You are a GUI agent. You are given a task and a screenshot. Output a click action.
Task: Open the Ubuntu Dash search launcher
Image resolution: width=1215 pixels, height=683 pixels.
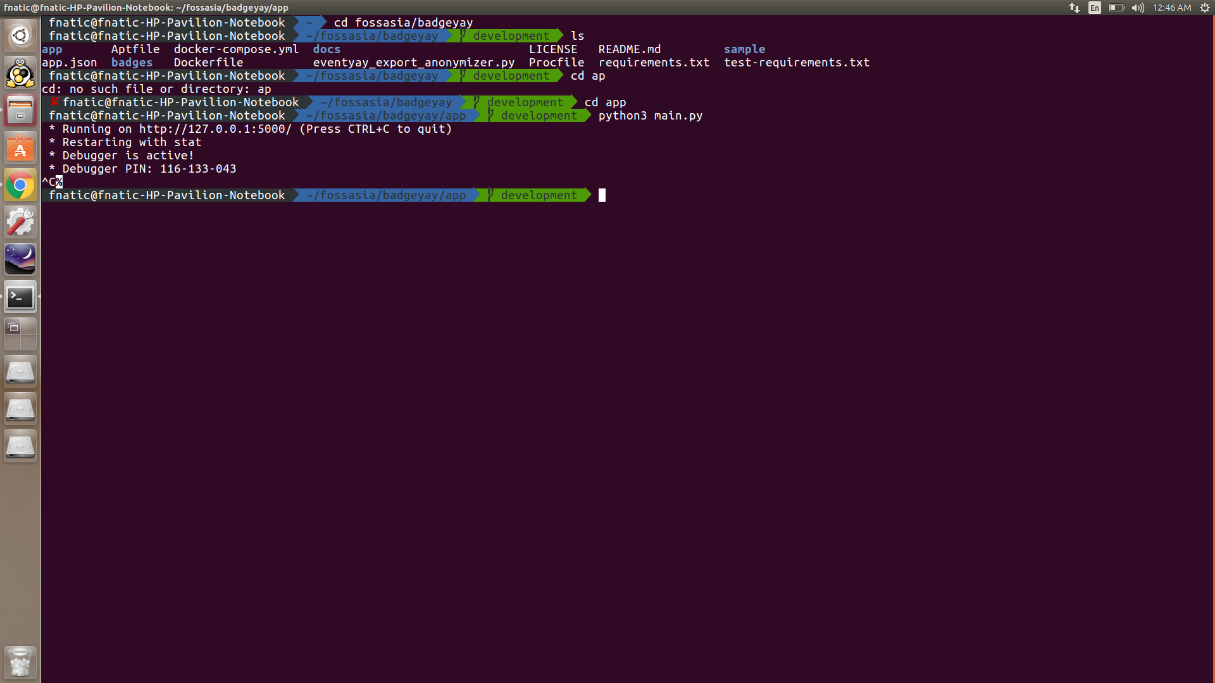click(x=20, y=35)
